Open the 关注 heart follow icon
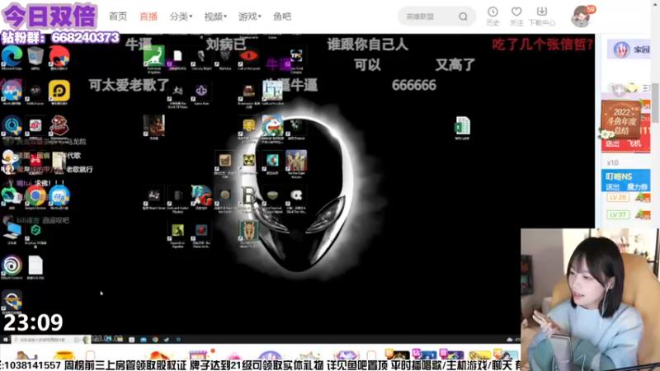This screenshot has height=371, width=660. [516, 16]
